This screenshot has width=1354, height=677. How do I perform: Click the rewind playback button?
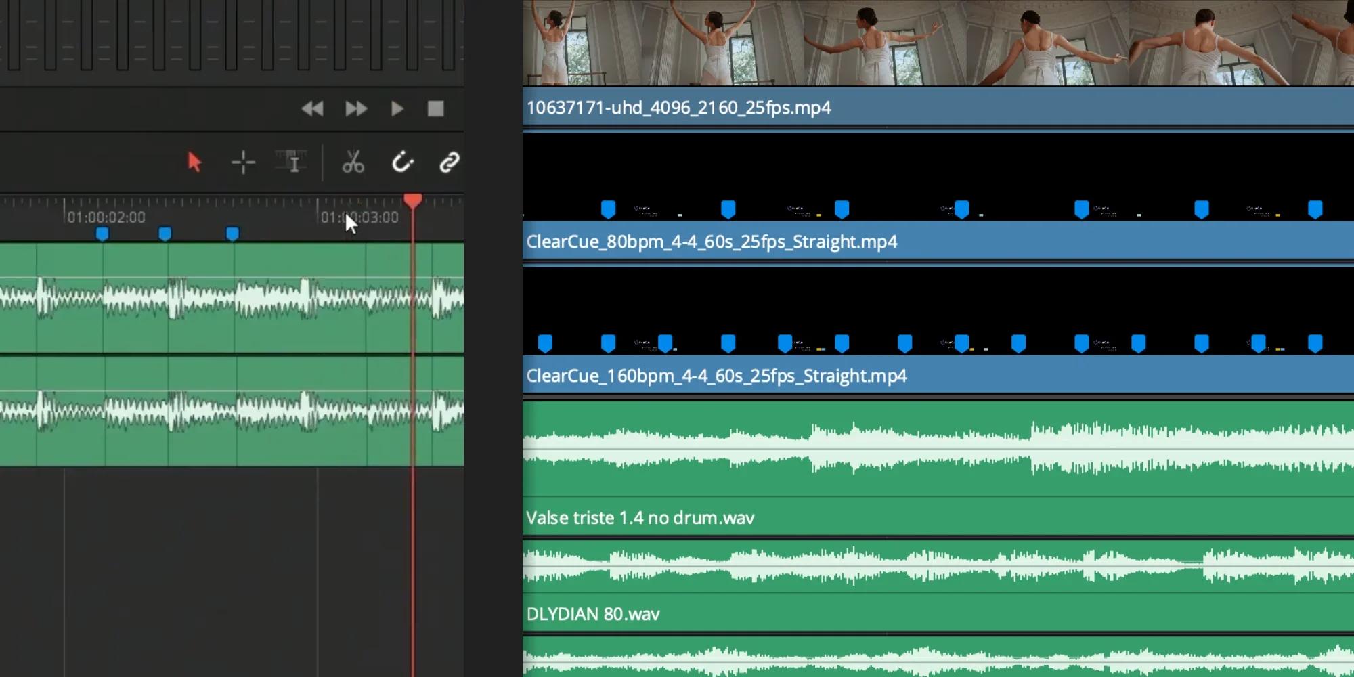click(x=312, y=108)
